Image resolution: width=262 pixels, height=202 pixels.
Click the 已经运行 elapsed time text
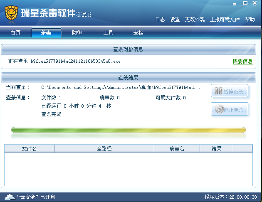point(77,106)
